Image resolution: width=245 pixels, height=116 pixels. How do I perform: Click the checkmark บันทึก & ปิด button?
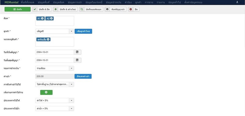click(x=42, y=9)
